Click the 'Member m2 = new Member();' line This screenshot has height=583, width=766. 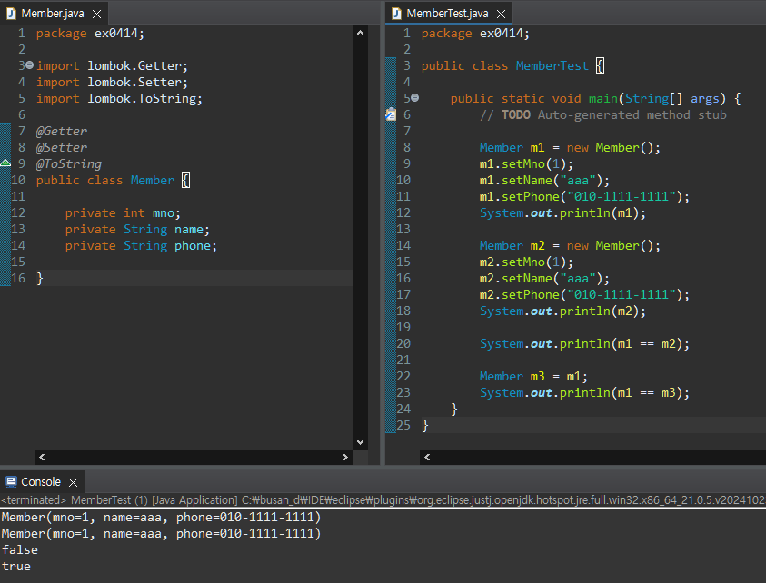pos(570,245)
